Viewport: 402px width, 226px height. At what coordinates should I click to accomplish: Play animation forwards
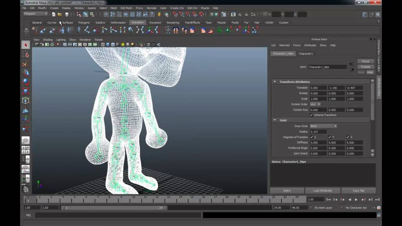pos(356,200)
